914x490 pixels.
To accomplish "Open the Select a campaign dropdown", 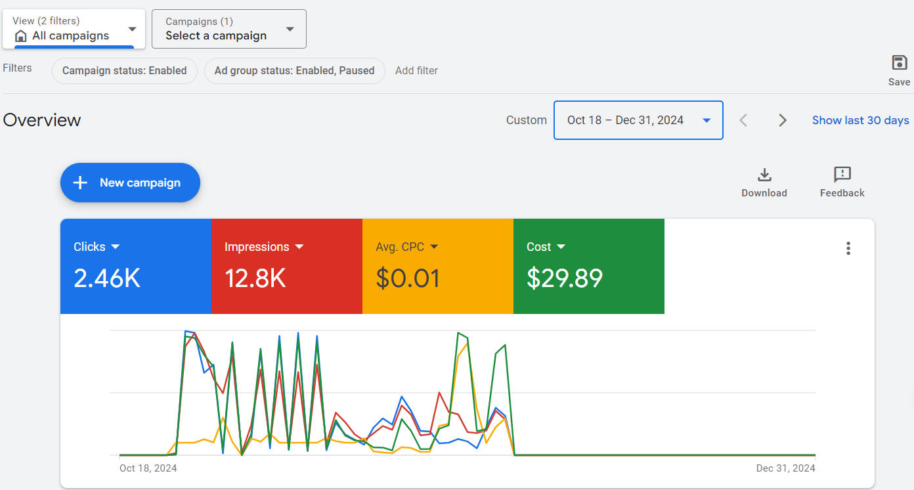I will pyautogui.click(x=290, y=30).
